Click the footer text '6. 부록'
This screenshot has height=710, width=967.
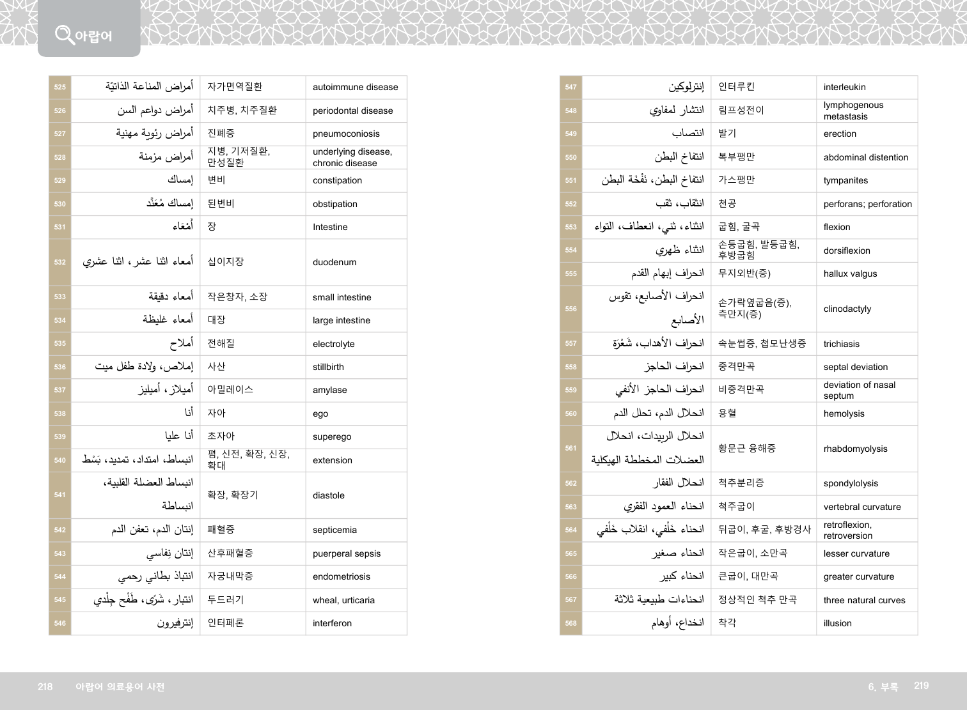tap(883, 687)
